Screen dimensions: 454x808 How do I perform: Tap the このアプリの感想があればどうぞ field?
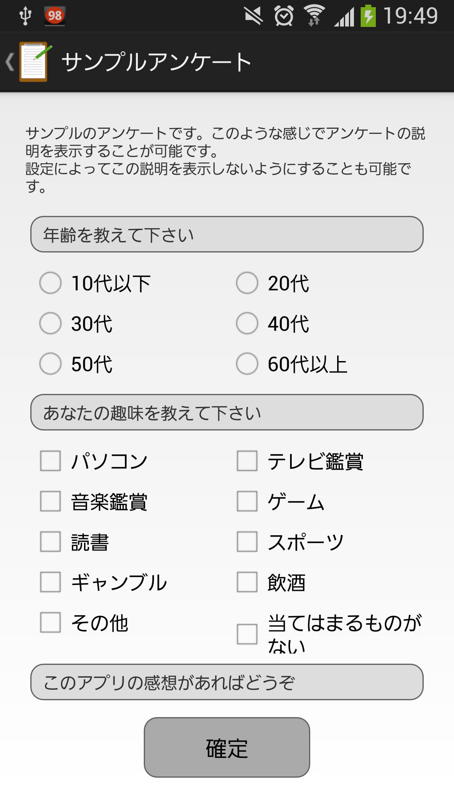(227, 682)
